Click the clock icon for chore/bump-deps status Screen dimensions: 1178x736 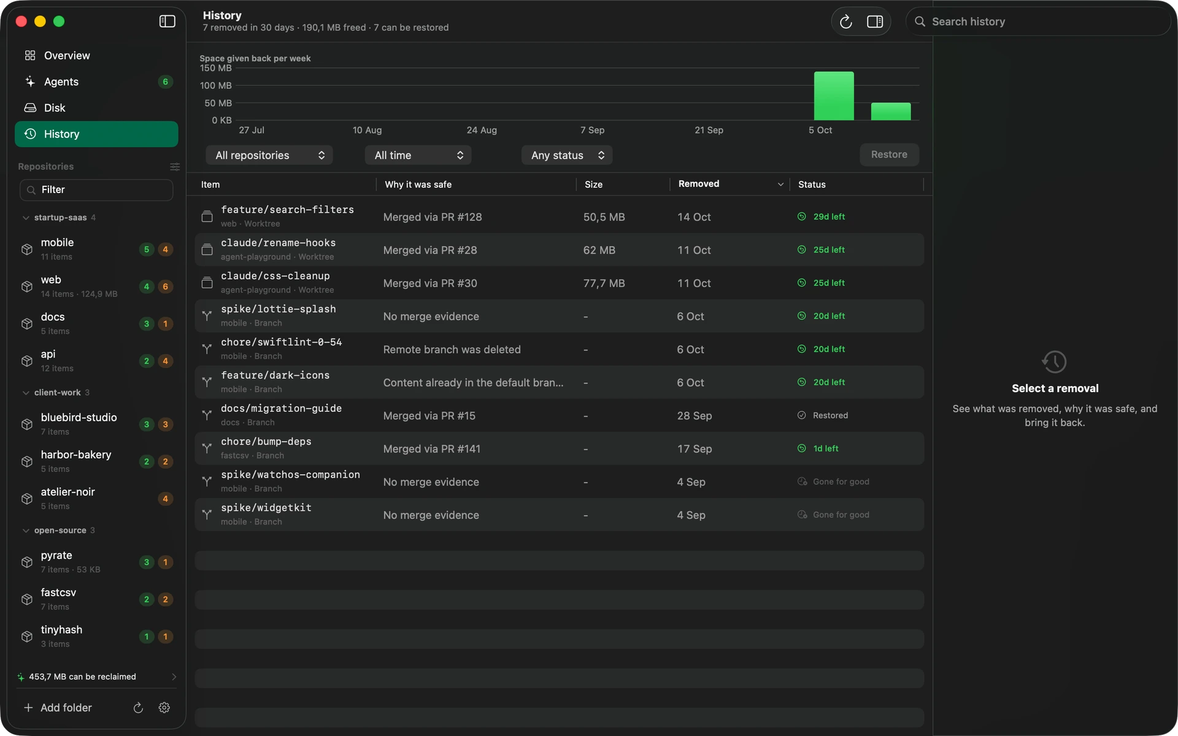[x=801, y=448]
